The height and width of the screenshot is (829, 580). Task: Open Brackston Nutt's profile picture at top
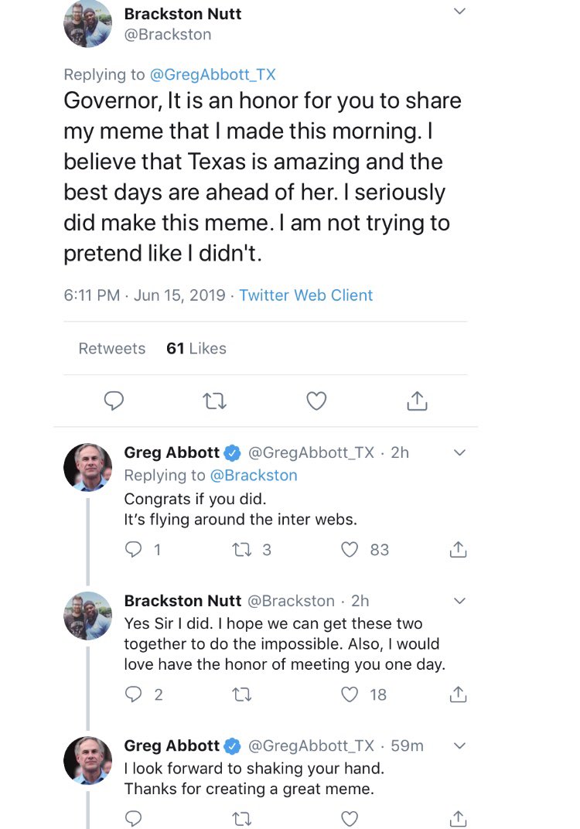point(87,23)
